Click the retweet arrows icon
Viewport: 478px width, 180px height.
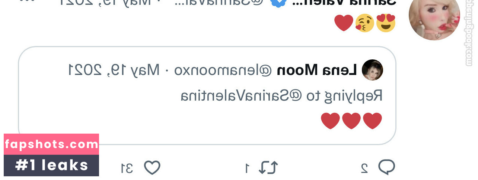click(x=268, y=167)
